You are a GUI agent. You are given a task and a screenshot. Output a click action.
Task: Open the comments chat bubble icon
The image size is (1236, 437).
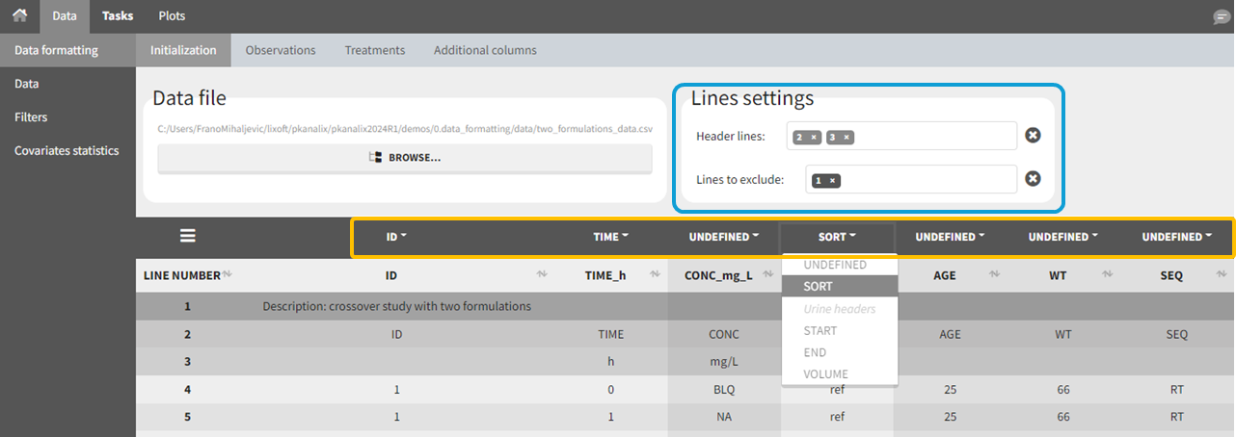pyautogui.click(x=1221, y=17)
